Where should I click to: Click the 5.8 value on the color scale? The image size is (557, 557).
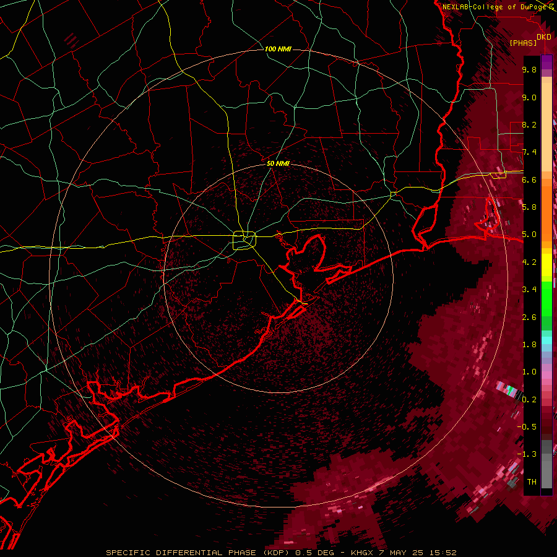[x=529, y=207]
